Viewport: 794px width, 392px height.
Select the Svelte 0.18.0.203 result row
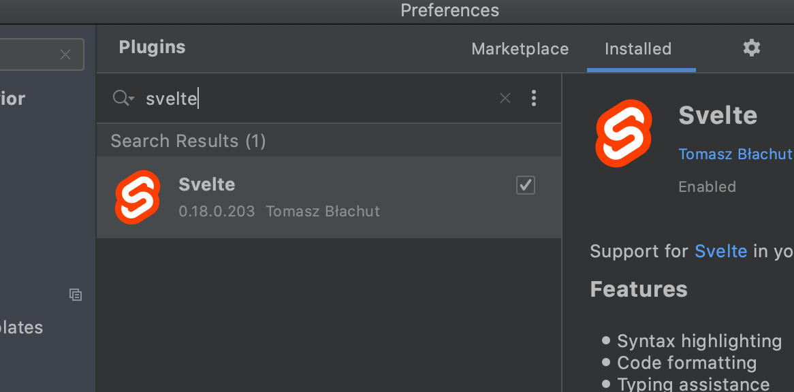329,197
